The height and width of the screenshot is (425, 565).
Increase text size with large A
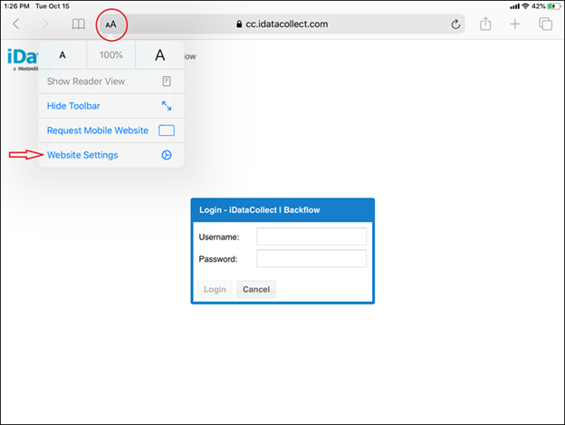(160, 55)
